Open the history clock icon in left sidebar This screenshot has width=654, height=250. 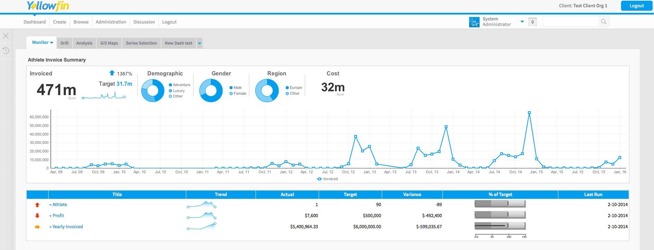pyautogui.click(x=6, y=51)
